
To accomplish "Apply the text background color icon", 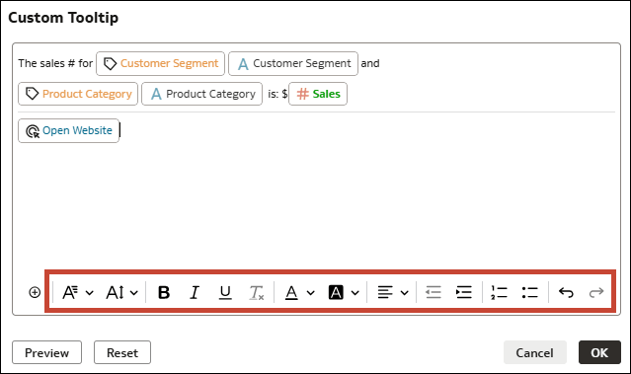I will [336, 292].
